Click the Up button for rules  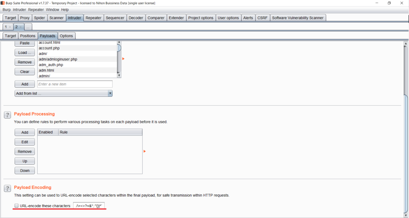pyautogui.click(x=25, y=161)
